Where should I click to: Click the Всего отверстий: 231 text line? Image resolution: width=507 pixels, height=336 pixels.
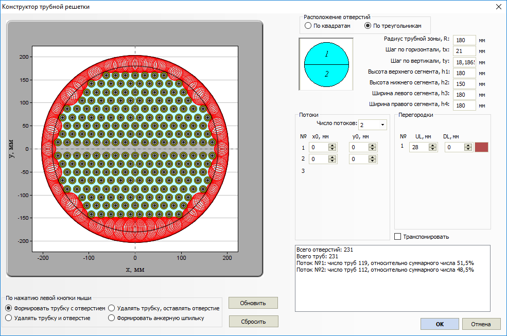[325, 250]
